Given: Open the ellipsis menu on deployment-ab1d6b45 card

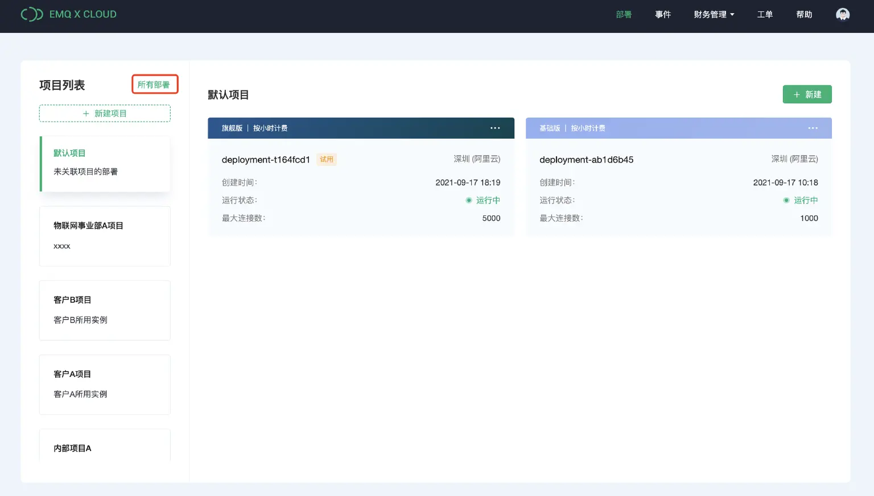Looking at the screenshot, I should (813, 128).
